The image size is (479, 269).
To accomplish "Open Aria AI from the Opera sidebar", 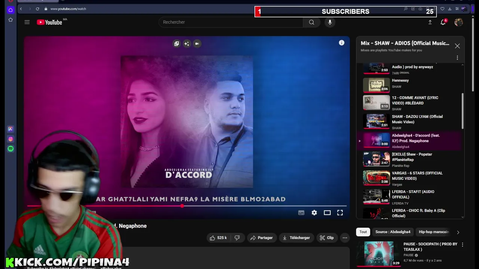I will point(10,129).
